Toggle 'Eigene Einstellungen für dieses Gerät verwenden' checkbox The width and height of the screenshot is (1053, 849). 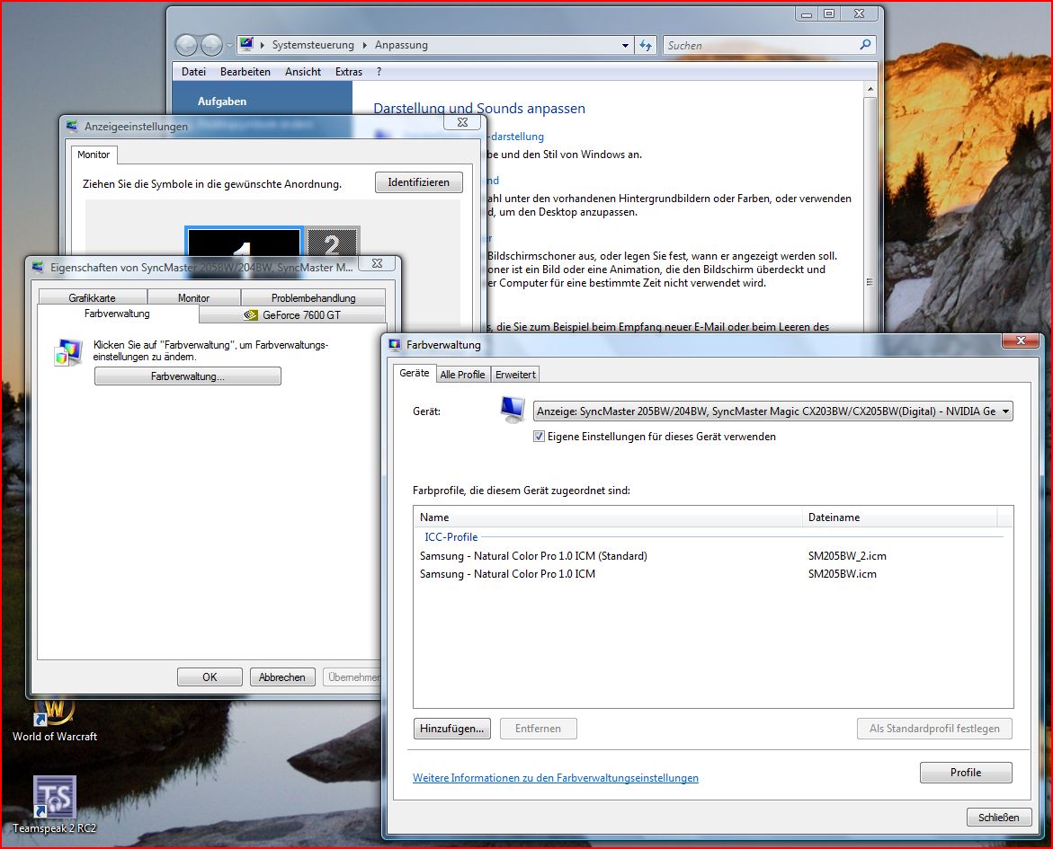tap(540, 437)
